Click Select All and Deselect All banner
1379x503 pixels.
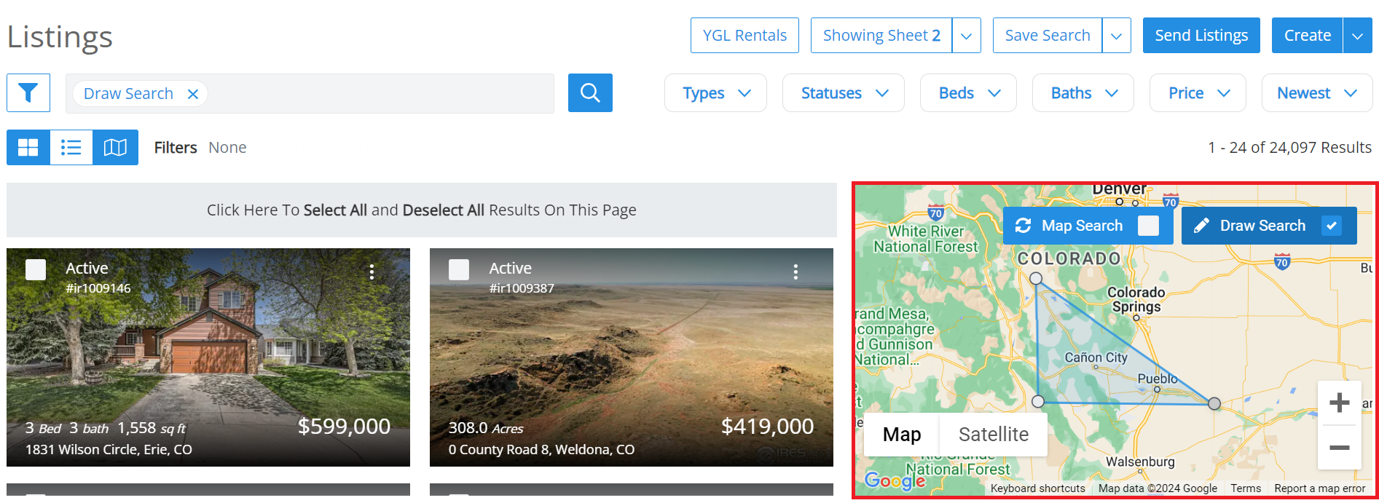tap(422, 210)
